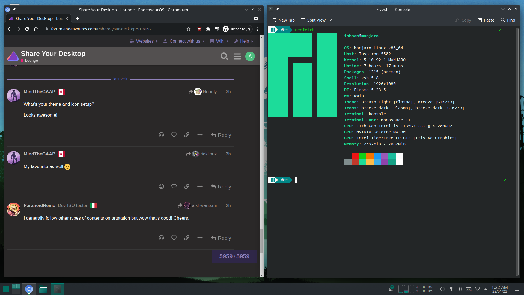
Task: Switch to Konsole in the taskbar
Action: coord(57,289)
